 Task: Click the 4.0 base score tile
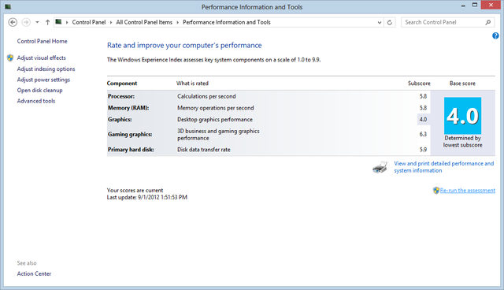[x=462, y=116]
